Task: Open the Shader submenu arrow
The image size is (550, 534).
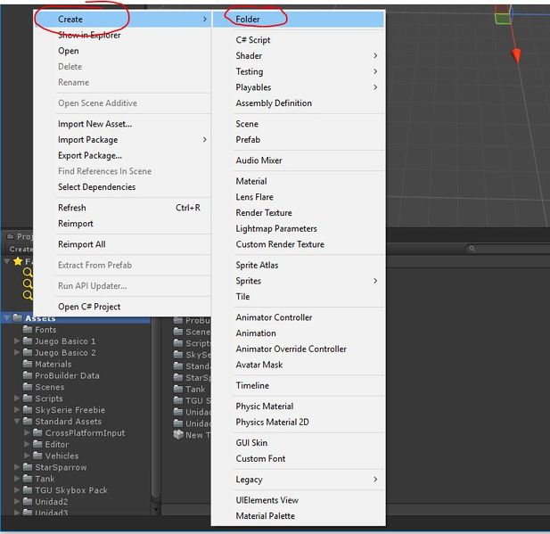Action: pyautogui.click(x=375, y=56)
